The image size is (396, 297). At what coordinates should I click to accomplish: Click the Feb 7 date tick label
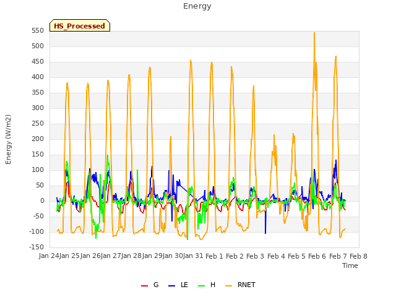(338, 256)
